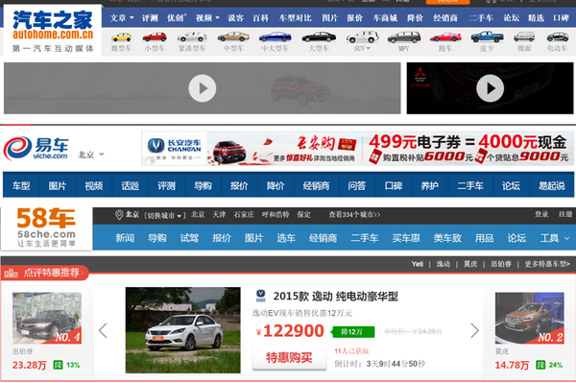Image resolution: width=576 pixels, height=383 pixels.
Task: Expand the 工具 menu in 58车 nav
Action: tap(555, 238)
